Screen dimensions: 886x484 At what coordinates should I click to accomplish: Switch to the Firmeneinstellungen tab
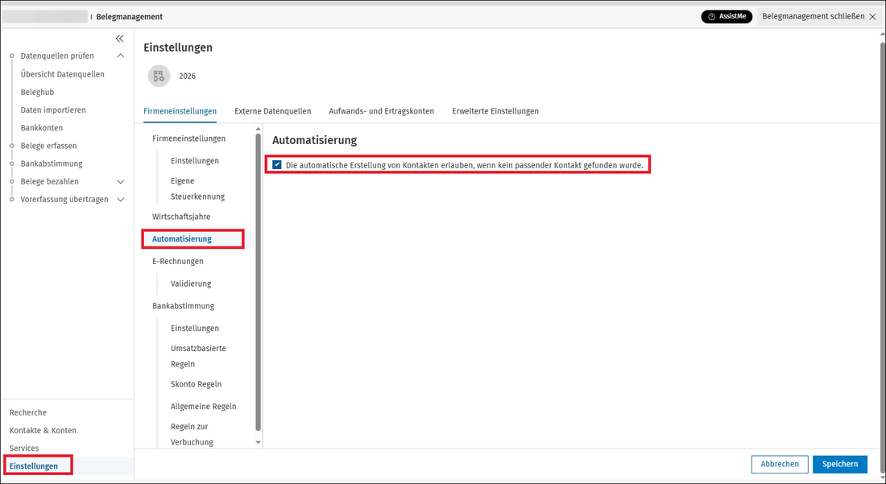point(180,111)
